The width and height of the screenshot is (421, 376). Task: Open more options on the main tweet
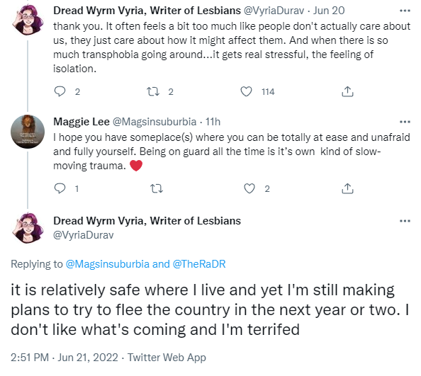[x=405, y=221]
